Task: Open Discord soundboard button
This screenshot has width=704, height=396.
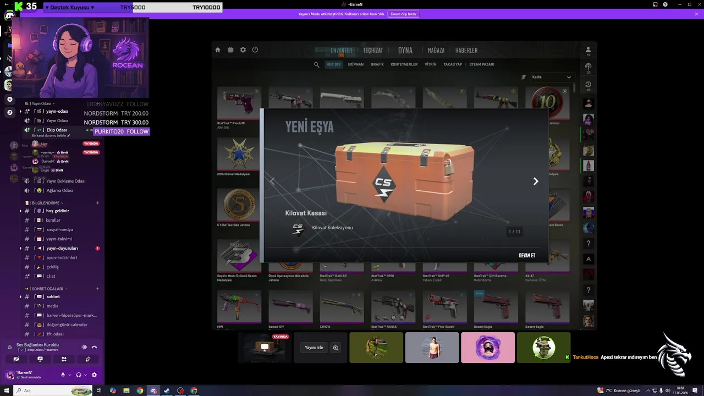Action: pyautogui.click(x=88, y=359)
